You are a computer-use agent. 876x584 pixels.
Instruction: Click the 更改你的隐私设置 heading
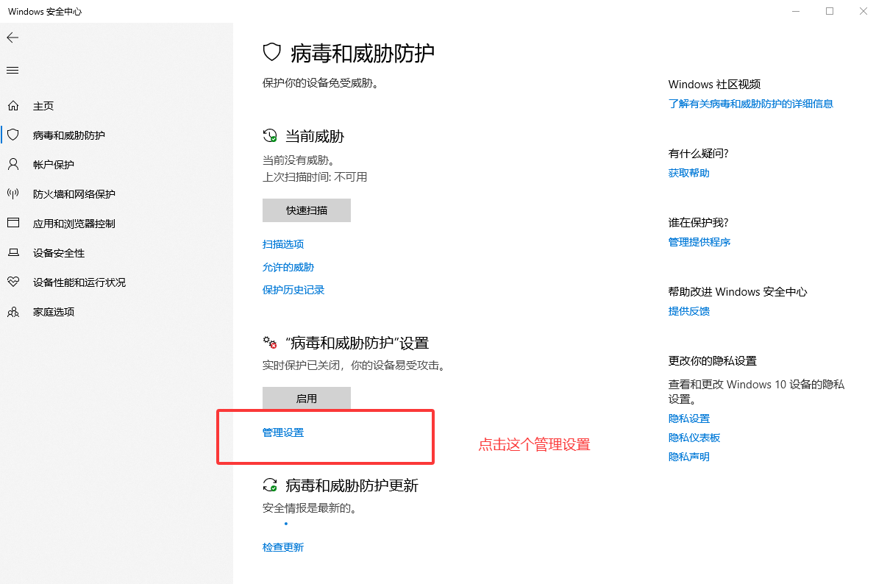click(712, 361)
